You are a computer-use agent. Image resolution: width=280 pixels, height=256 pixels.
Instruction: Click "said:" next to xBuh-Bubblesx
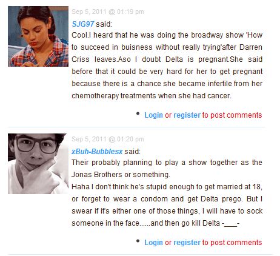click(132, 152)
